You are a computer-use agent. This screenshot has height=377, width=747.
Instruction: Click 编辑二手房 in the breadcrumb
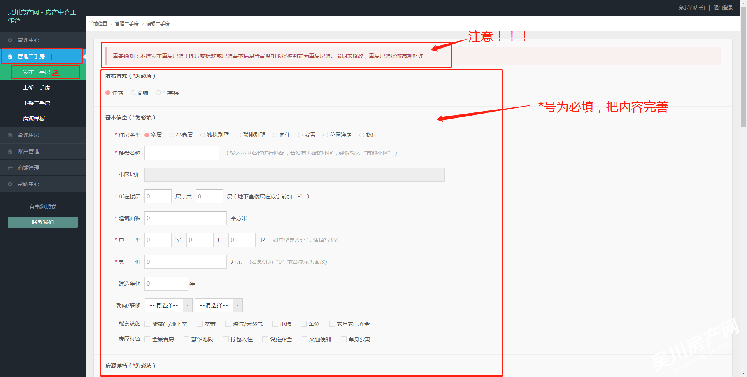[158, 24]
